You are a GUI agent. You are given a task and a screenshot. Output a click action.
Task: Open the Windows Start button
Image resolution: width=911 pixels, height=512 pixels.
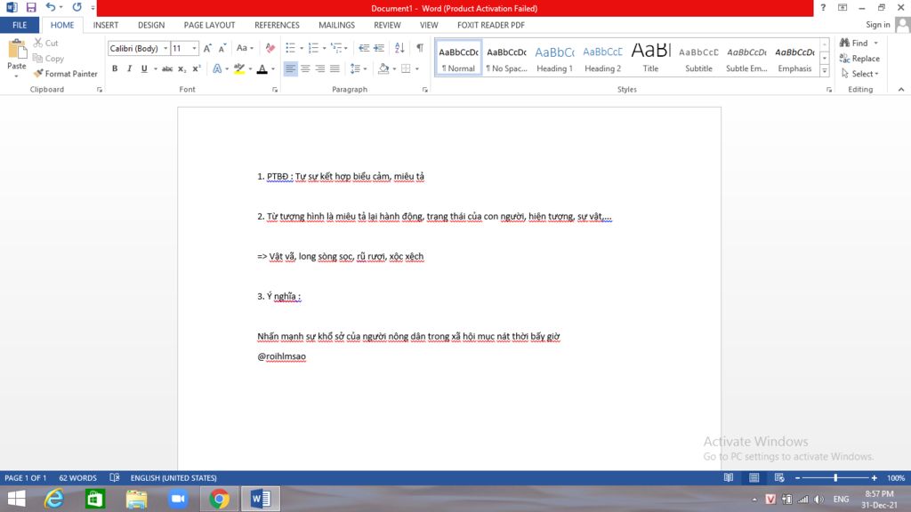[x=16, y=499]
